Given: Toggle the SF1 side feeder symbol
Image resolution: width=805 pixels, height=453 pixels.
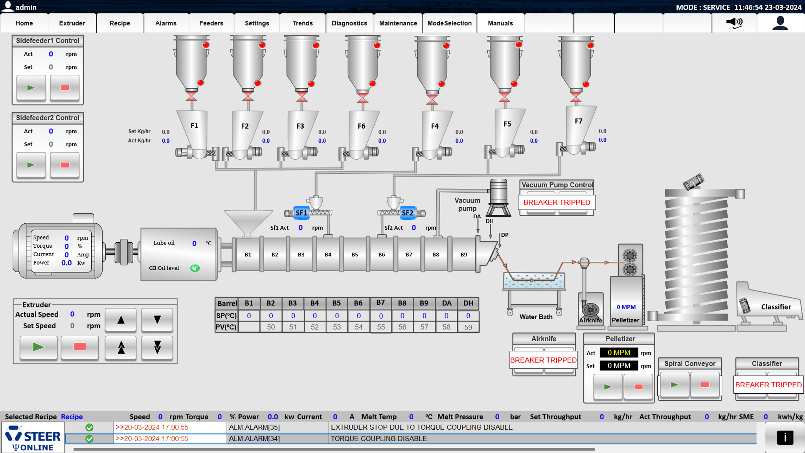Looking at the screenshot, I should pyautogui.click(x=301, y=213).
